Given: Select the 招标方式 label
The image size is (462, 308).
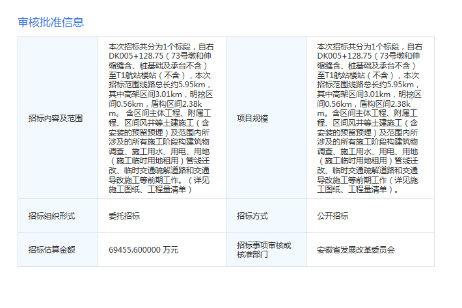Looking at the screenshot, I should tap(252, 216).
